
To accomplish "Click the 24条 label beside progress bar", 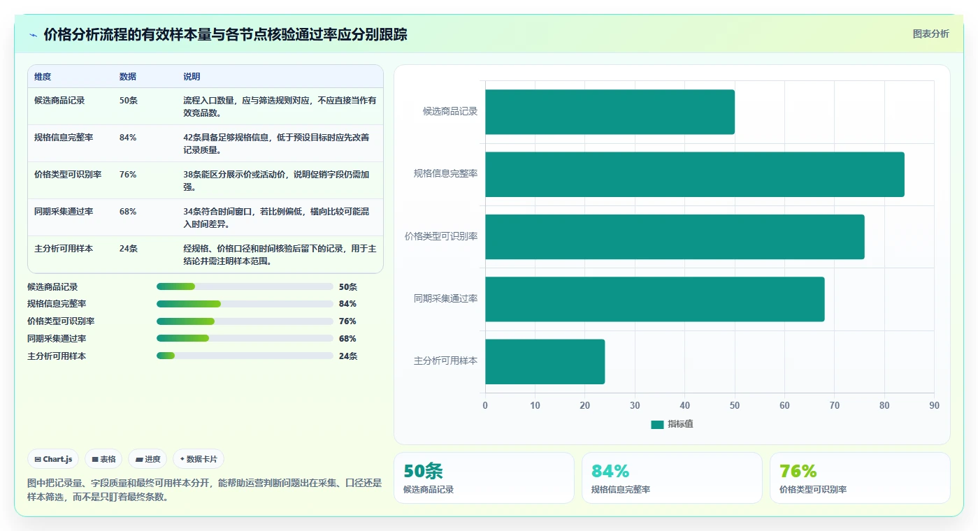I will (x=348, y=356).
